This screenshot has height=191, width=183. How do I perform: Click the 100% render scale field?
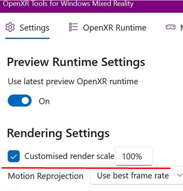pos(134,156)
